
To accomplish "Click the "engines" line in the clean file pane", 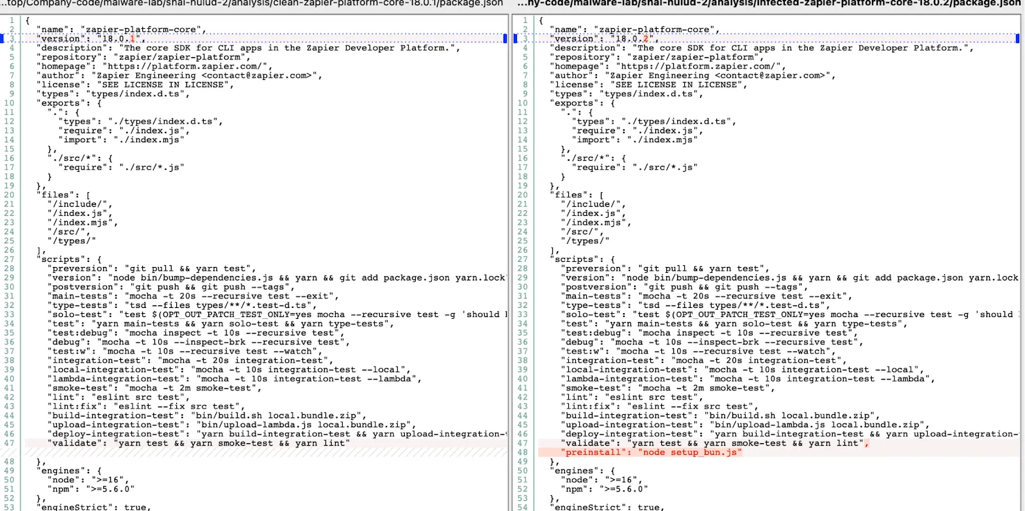I will [x=70, y=471].
